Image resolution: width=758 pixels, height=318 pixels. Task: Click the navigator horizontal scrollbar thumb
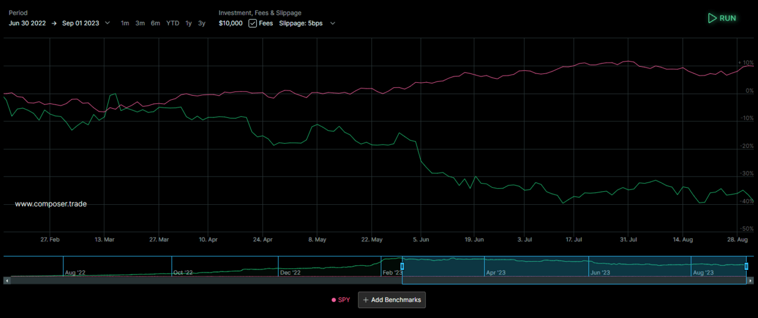pos(574,281)
